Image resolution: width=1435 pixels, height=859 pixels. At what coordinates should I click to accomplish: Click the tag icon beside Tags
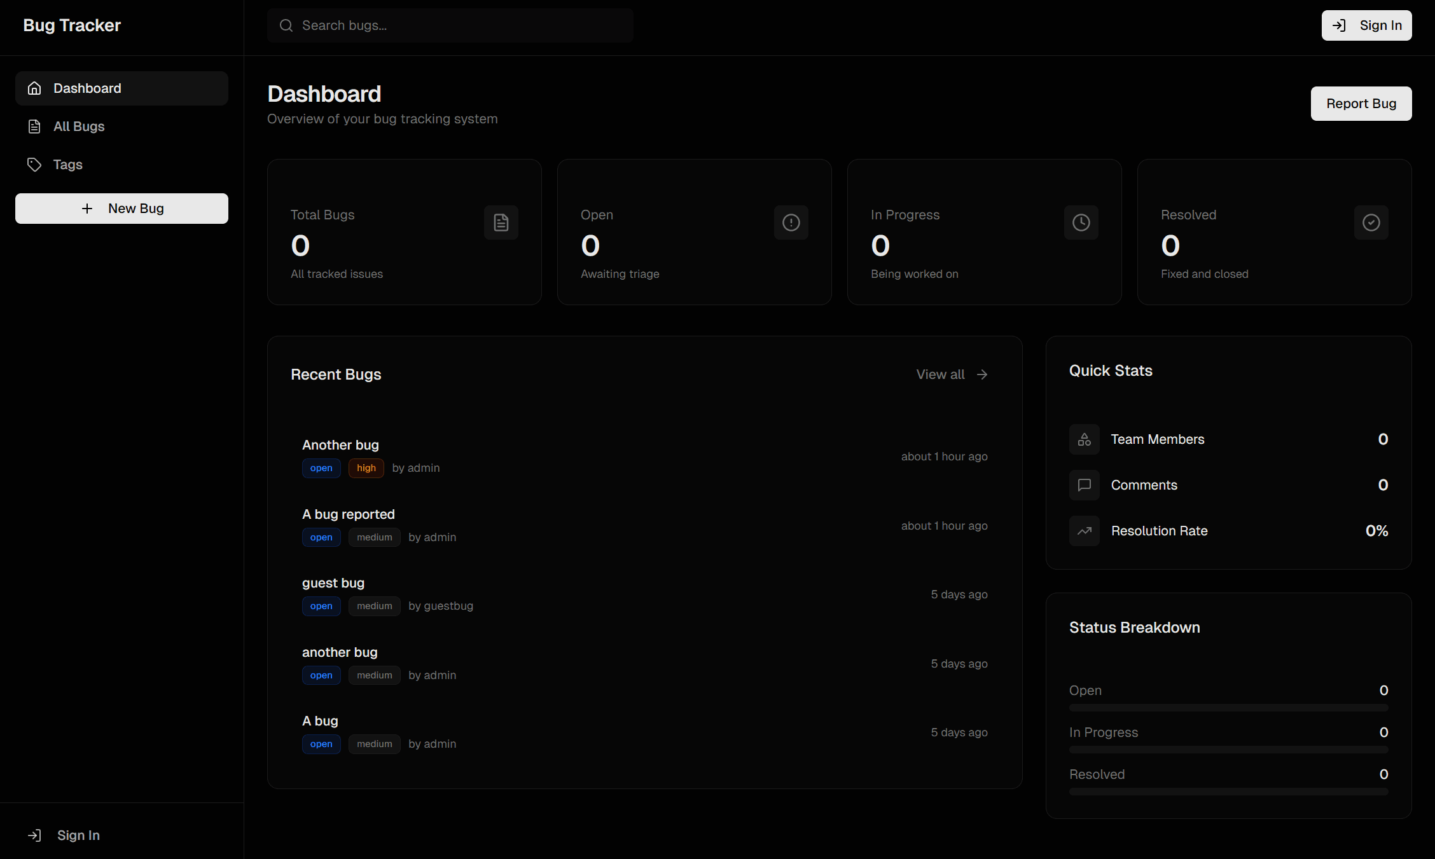[x=34, y=164]
